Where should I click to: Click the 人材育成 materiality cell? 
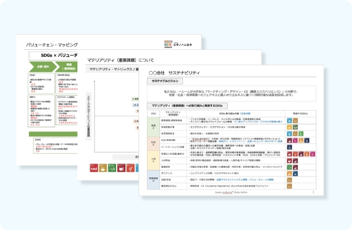[x=173, y=161]
